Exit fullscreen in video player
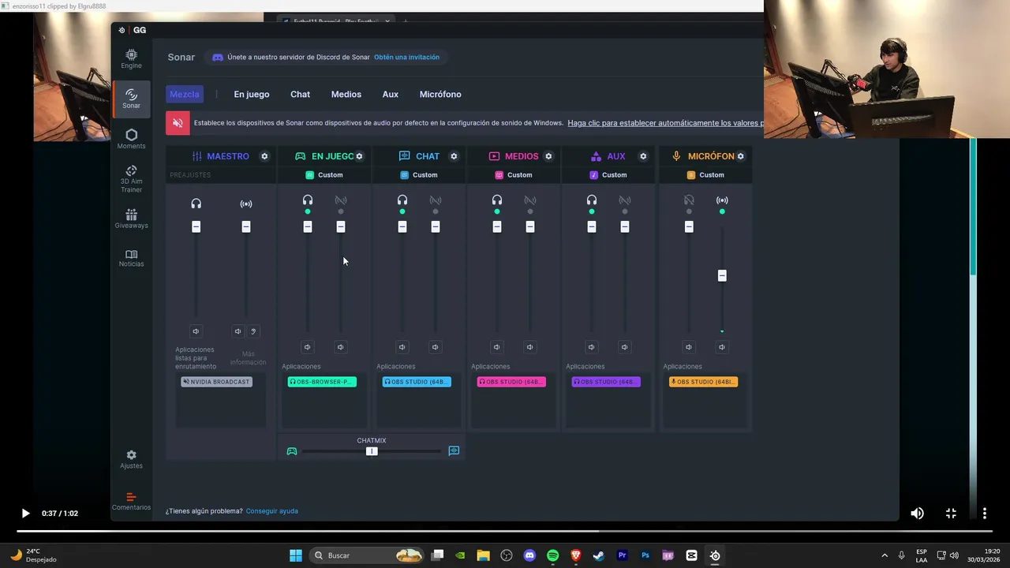 pos(951,514)
